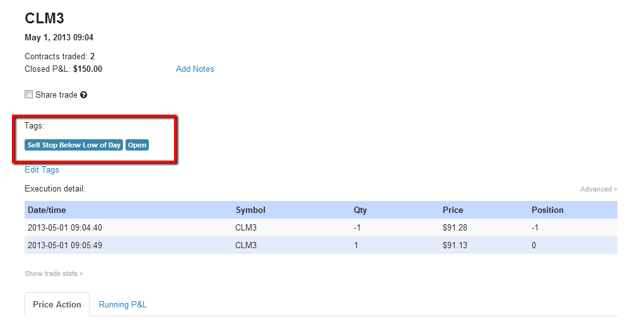Expand the Advanced execution detail view
Screen dimensions: 642x320
pos(598,189)
